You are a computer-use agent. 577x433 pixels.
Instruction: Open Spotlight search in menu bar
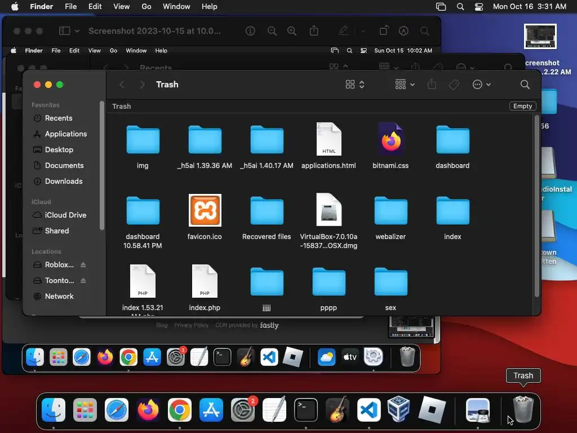pyautogui.click(x=460, y=7)
